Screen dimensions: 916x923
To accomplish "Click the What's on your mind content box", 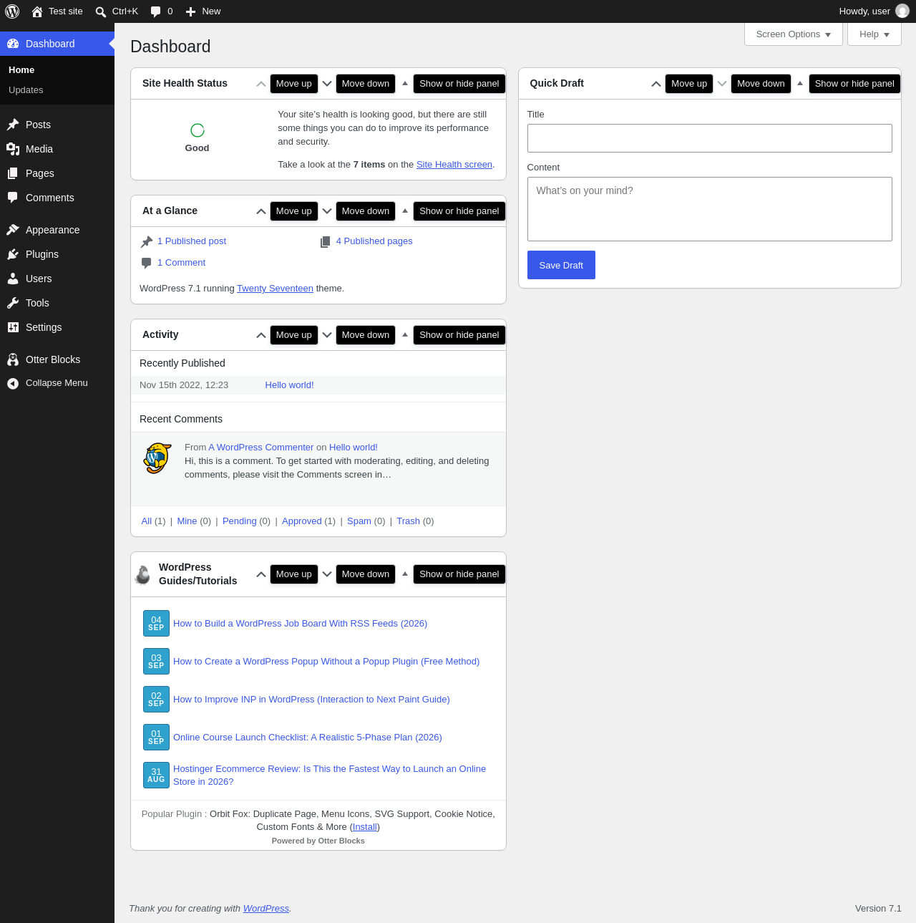I will pos(710,209).
